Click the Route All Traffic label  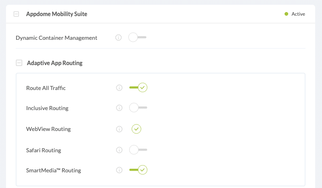click(46, 88)
